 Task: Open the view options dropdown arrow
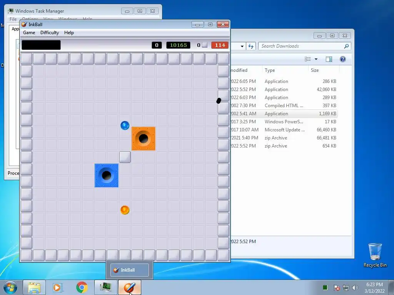point(316,59)
